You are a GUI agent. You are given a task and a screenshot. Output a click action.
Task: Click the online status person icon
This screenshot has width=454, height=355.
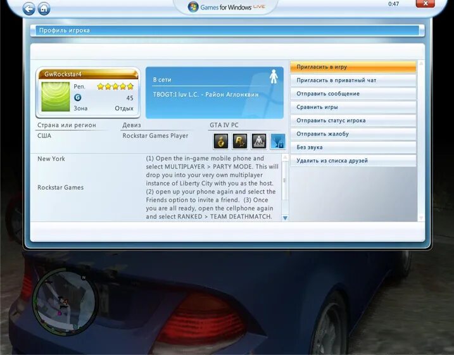(274, 76)
